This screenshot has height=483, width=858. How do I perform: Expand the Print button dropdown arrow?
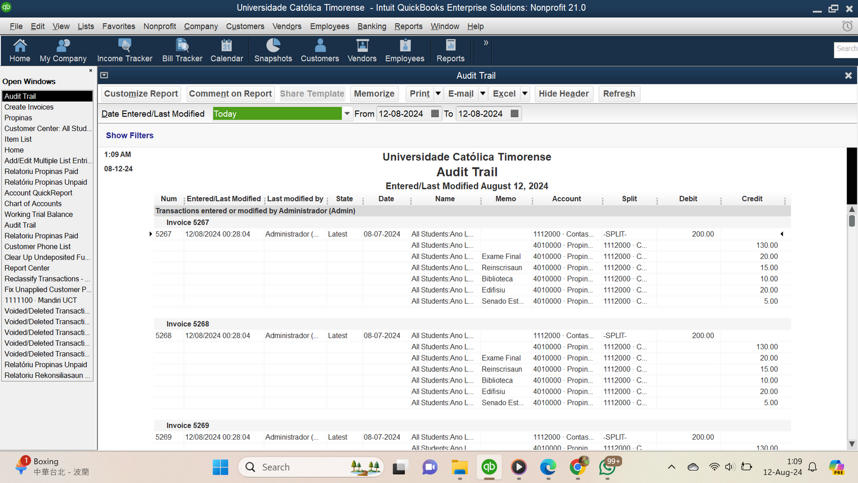pyautogui.click(x=438, y=94)
